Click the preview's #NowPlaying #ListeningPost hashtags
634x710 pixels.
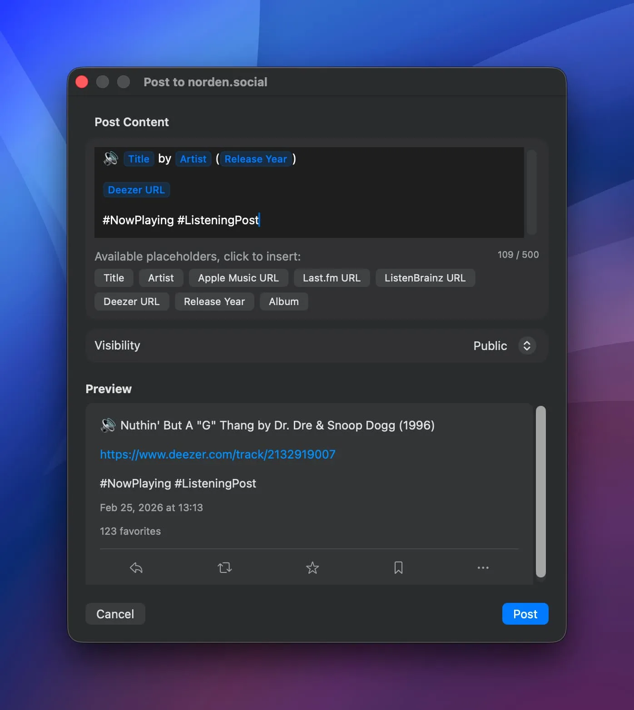178,483
